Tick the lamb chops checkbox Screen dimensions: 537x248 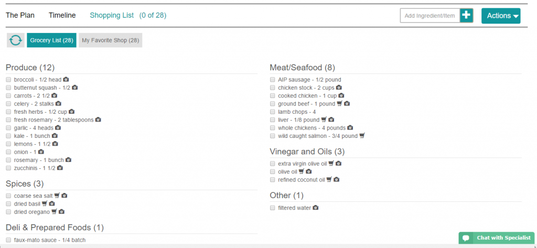tap(273, 112)
